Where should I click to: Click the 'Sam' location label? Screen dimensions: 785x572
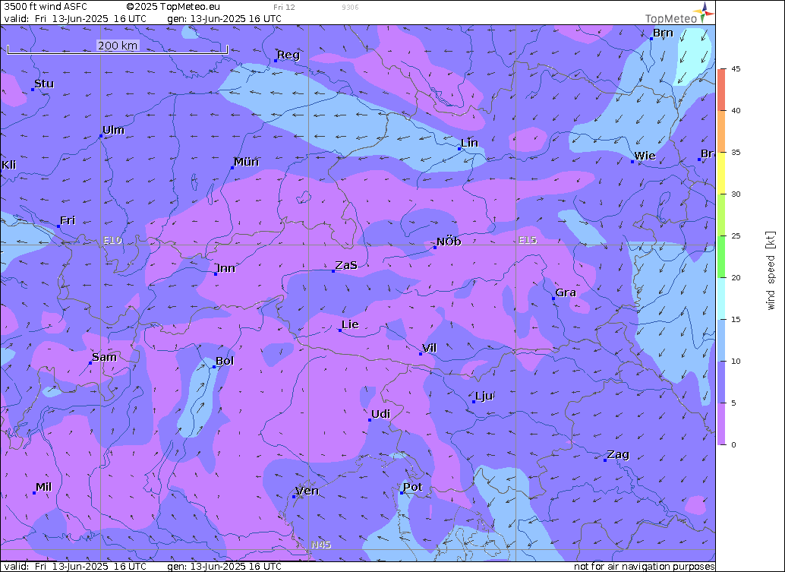pyautogui.click(x=104, y=356)
